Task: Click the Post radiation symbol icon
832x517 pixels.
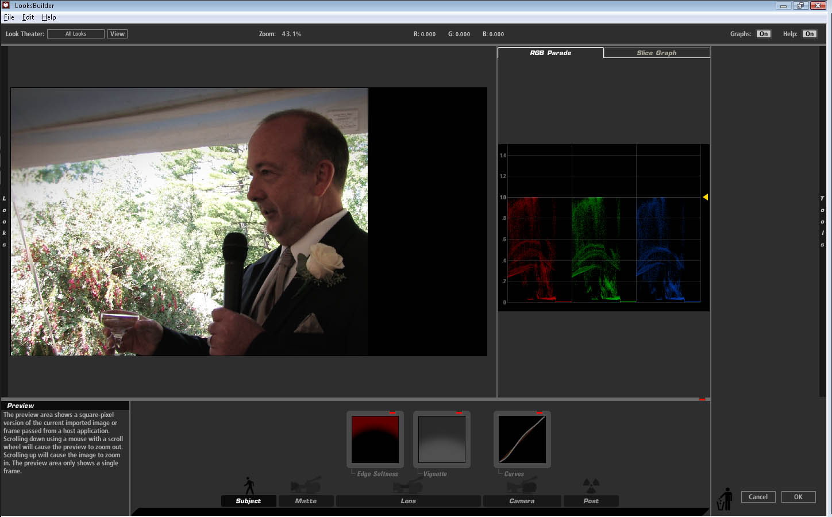Action: pos(591,485)
